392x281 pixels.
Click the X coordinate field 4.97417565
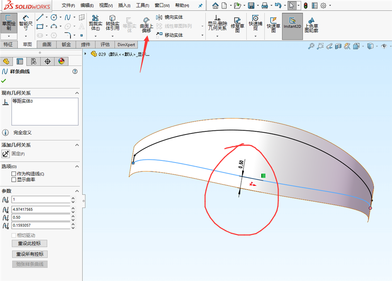coord(41,209)
